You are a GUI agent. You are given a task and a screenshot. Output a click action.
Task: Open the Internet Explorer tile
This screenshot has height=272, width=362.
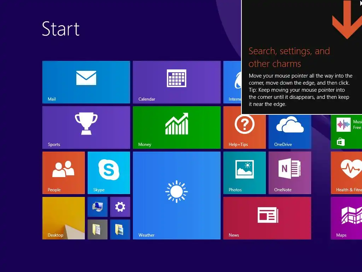232,82
